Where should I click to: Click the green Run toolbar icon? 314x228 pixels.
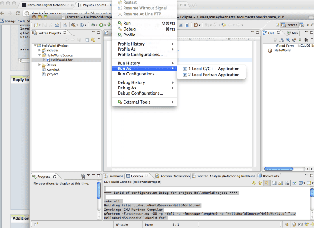[102, 25]
